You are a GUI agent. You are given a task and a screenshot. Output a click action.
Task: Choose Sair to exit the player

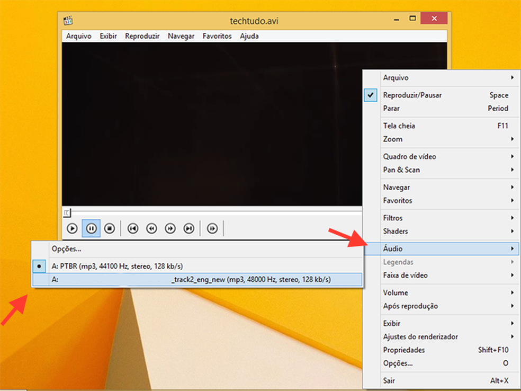point(389,380)
